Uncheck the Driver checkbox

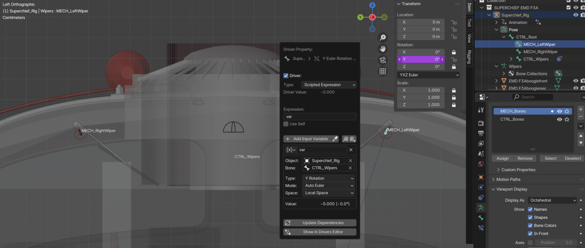(x=286, y=76)
